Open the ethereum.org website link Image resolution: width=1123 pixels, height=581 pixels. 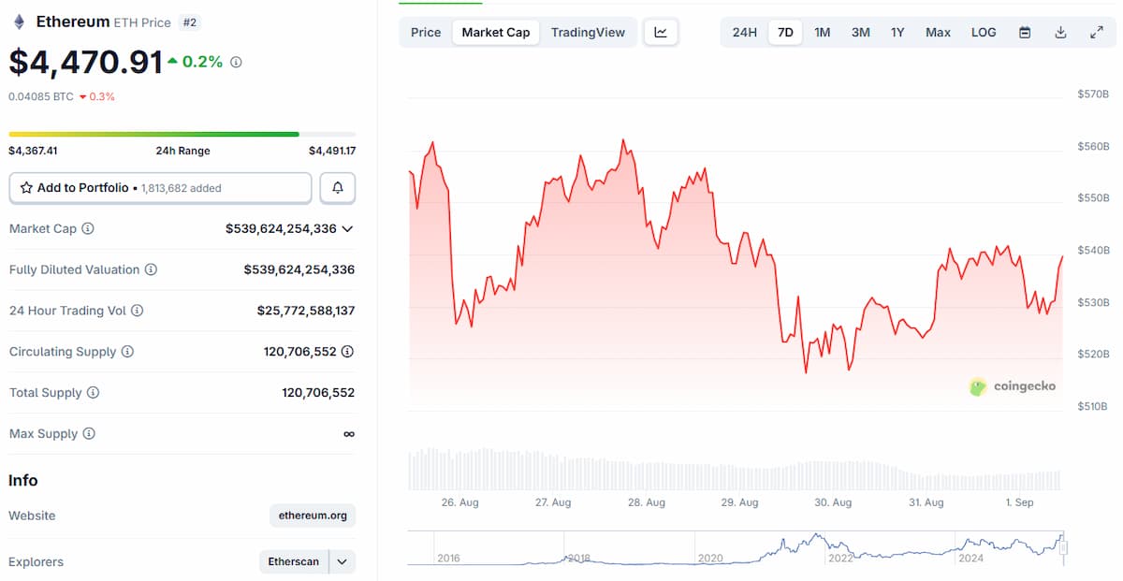click(313, 516)
